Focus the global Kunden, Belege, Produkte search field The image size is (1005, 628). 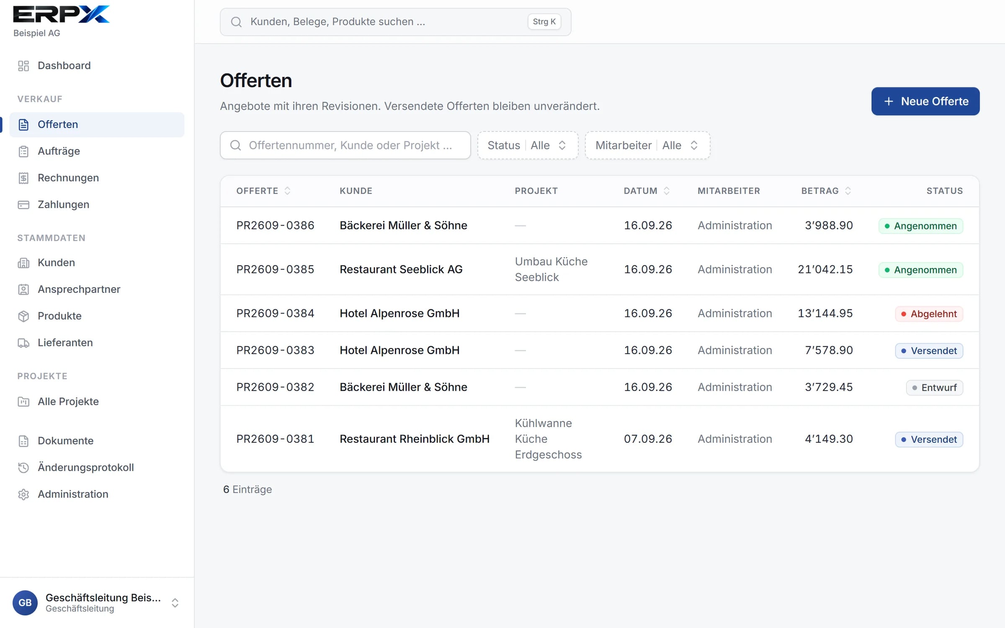[395, 22]
